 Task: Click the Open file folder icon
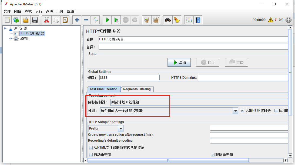[26, 20]
